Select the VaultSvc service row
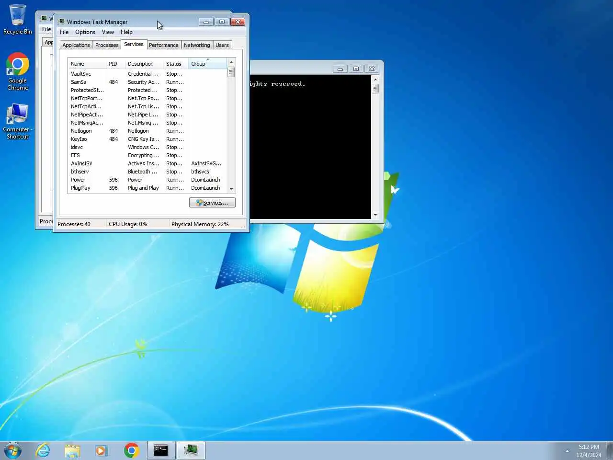 (x=148, y=74)
